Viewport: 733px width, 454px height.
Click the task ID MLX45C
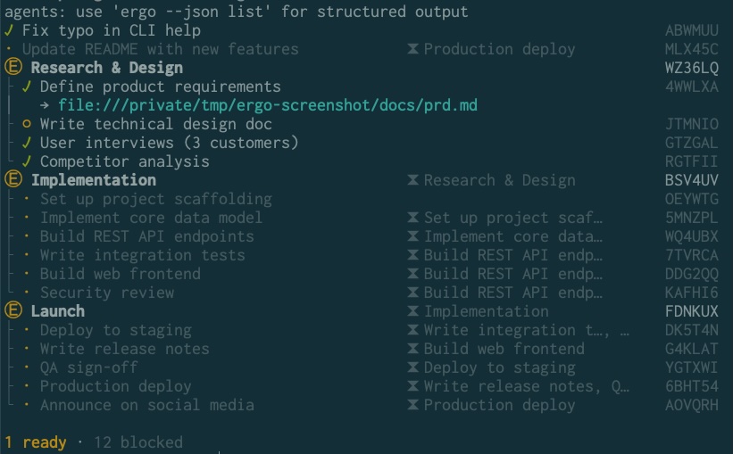(x=691, y=49)
